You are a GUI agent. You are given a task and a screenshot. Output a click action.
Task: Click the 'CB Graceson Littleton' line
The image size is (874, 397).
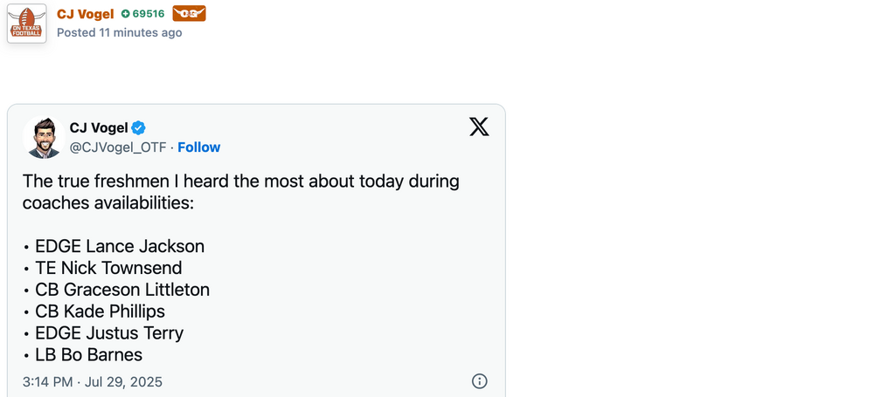click(x=121, y=290)
